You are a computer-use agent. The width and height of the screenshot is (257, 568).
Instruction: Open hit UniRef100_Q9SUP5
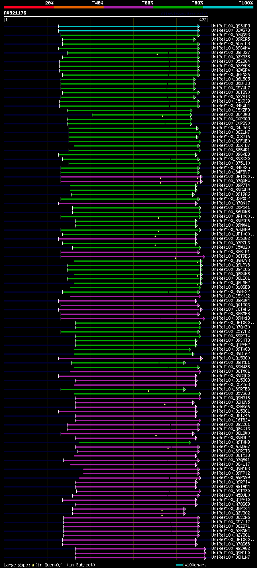[230, 26]
